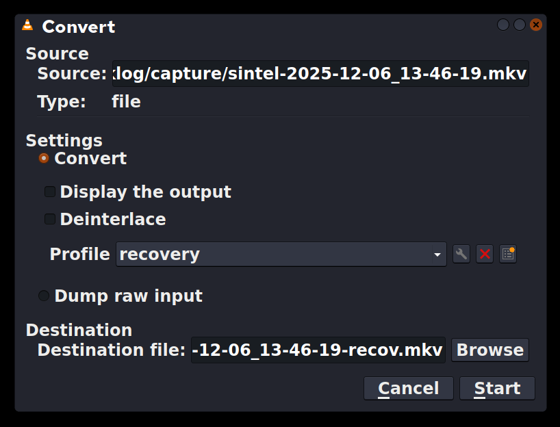Click the middle window control button

(x=520, y=25)
